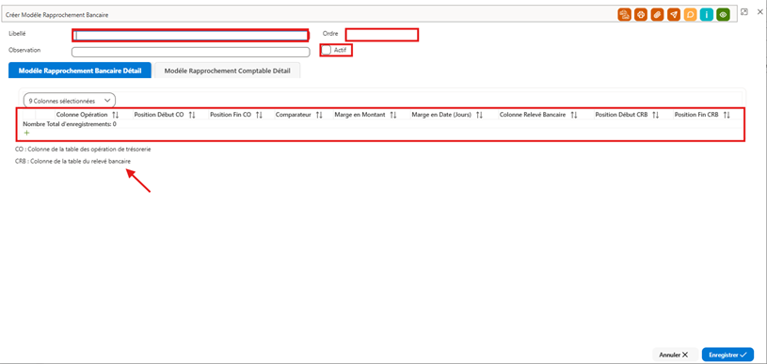
Task: Switch to Modèle Rapprochement Comptable Détail tab
Action: [227, 71]
